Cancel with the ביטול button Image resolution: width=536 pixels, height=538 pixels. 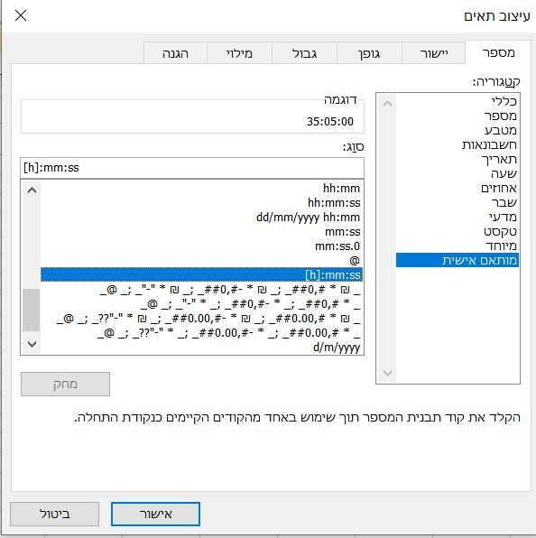coord(54,514)
